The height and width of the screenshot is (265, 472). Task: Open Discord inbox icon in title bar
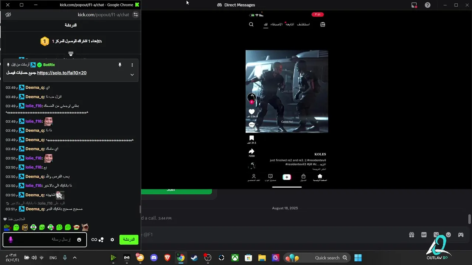click(x=414, y=5)
